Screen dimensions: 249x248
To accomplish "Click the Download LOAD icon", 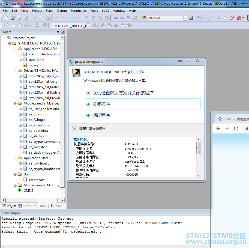I will point(45,25).
